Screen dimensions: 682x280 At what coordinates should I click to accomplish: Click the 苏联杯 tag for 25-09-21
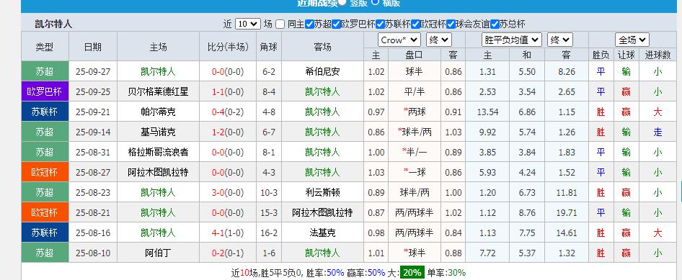click(45, 112)
